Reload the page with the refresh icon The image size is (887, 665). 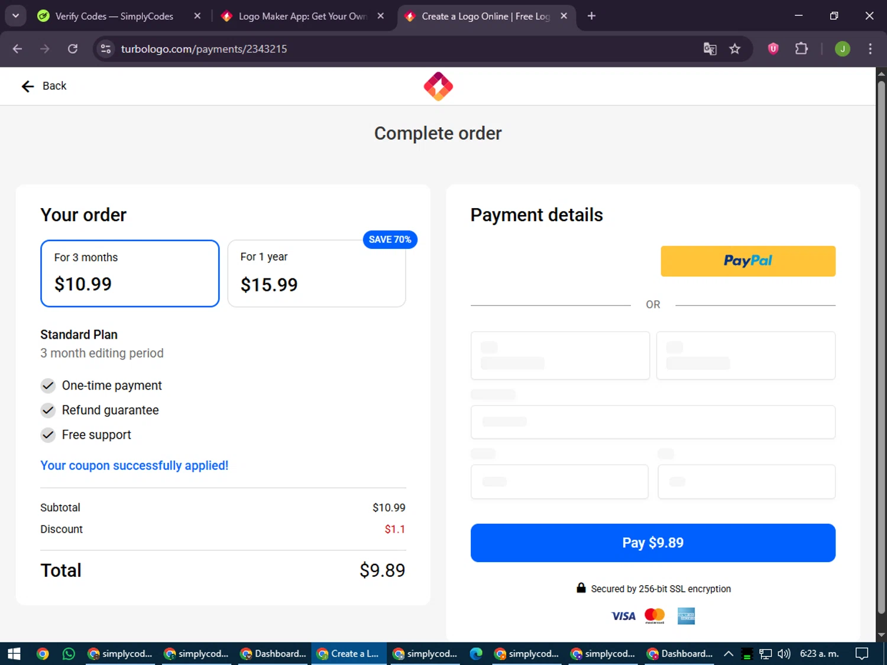coord(73,49)
